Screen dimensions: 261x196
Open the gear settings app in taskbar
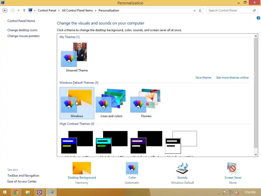pos(40,192)
